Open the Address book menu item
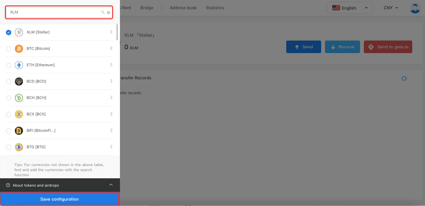This screenshot has height=206, width=425. click(x=183, y=8)
